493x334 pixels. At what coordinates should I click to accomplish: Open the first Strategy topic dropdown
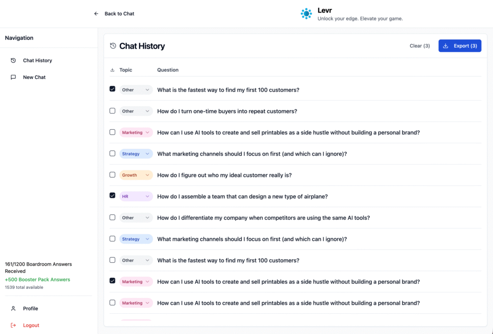(x=136, y=154)
